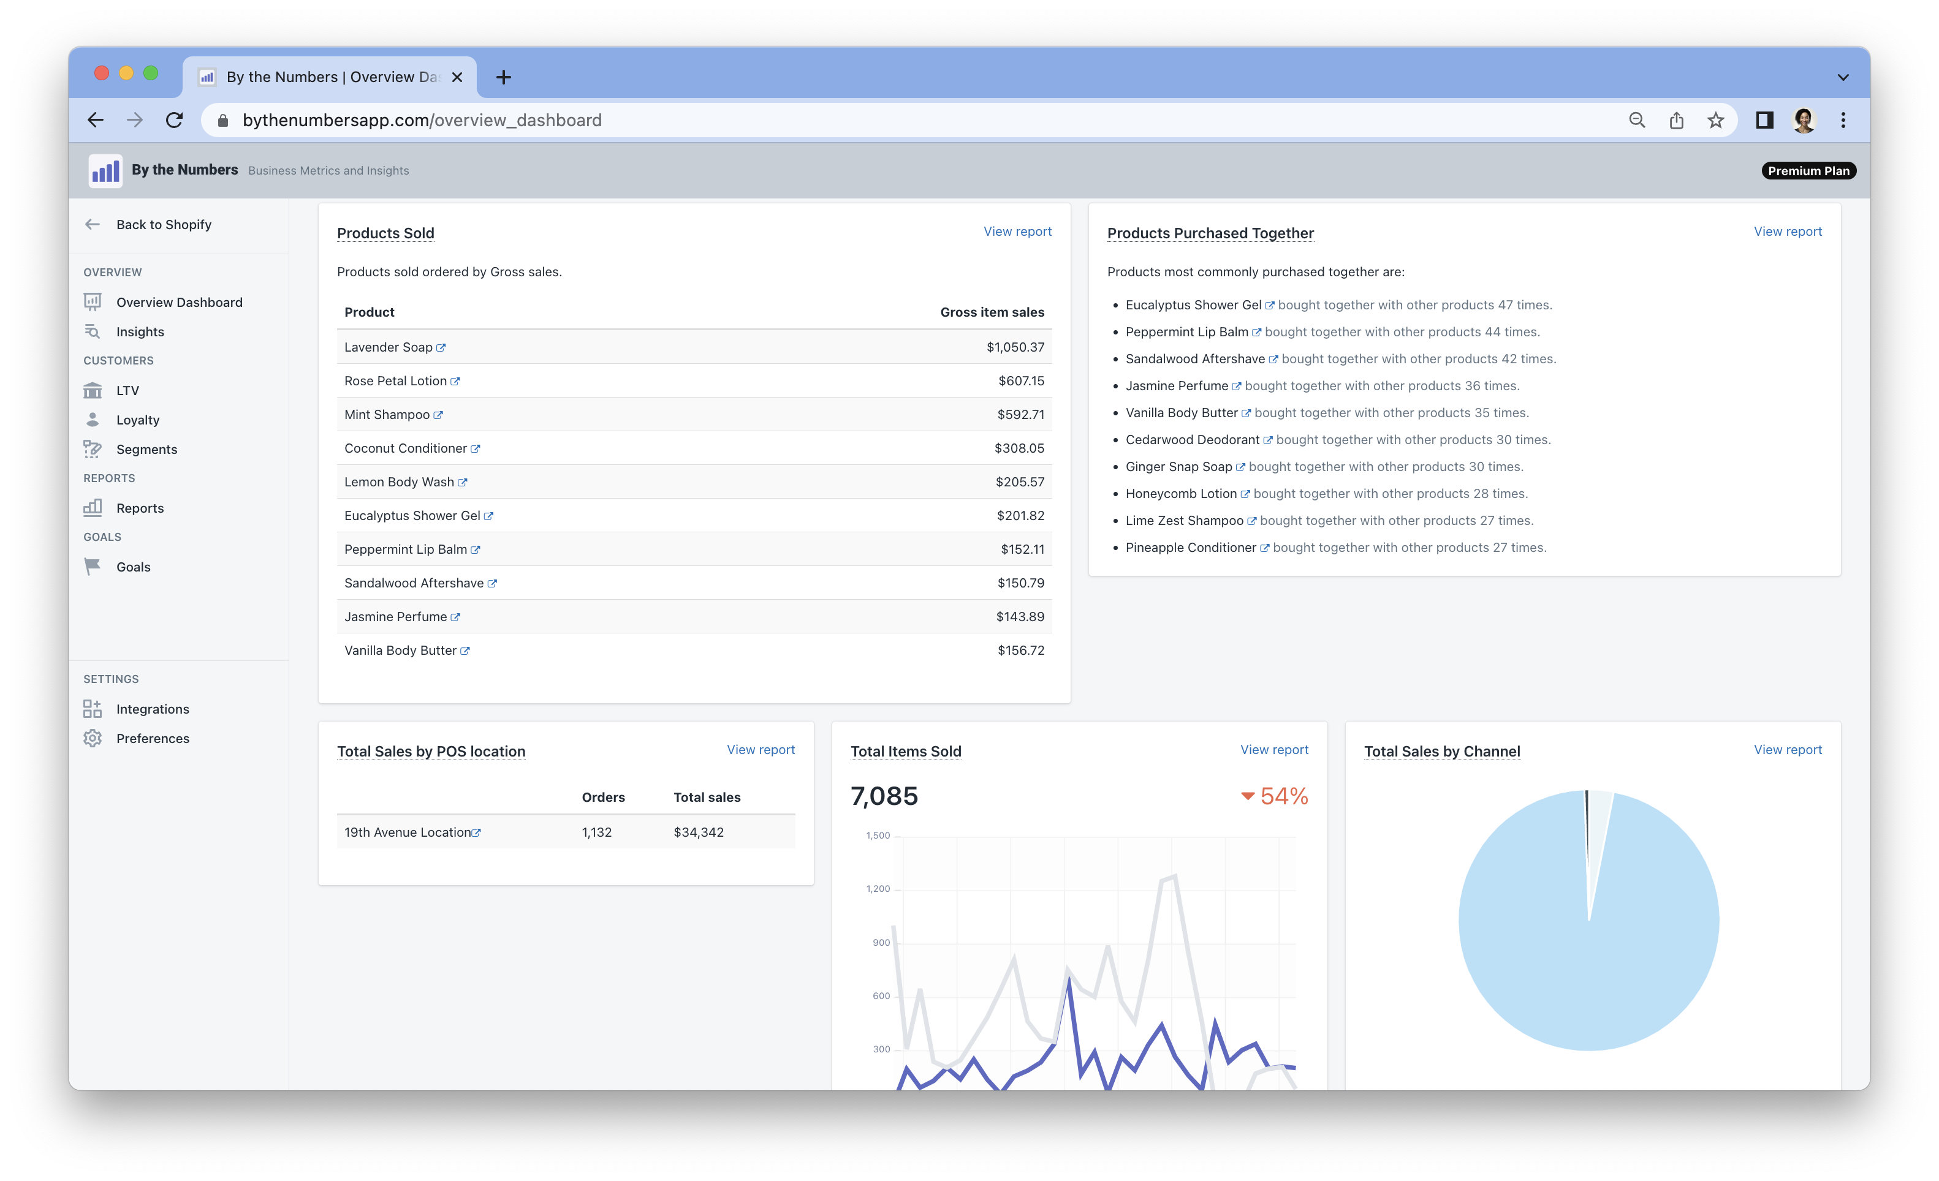Click the Reports bar chart icon
1939x1181 pixels.
[x=93, y=507]
